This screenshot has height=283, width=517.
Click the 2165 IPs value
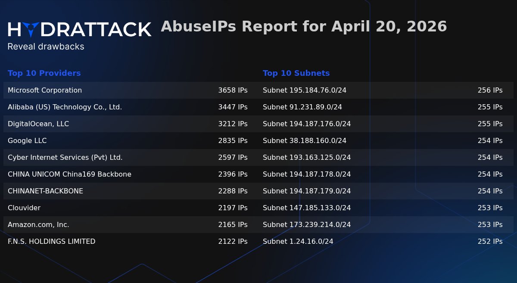point(233,225)
